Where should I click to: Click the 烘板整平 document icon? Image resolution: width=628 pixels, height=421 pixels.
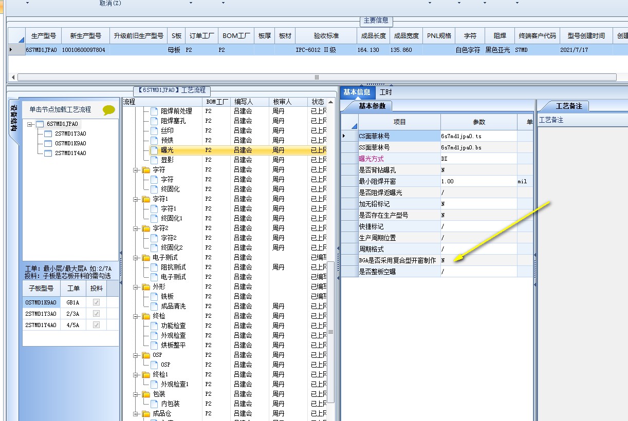point(154,346)
